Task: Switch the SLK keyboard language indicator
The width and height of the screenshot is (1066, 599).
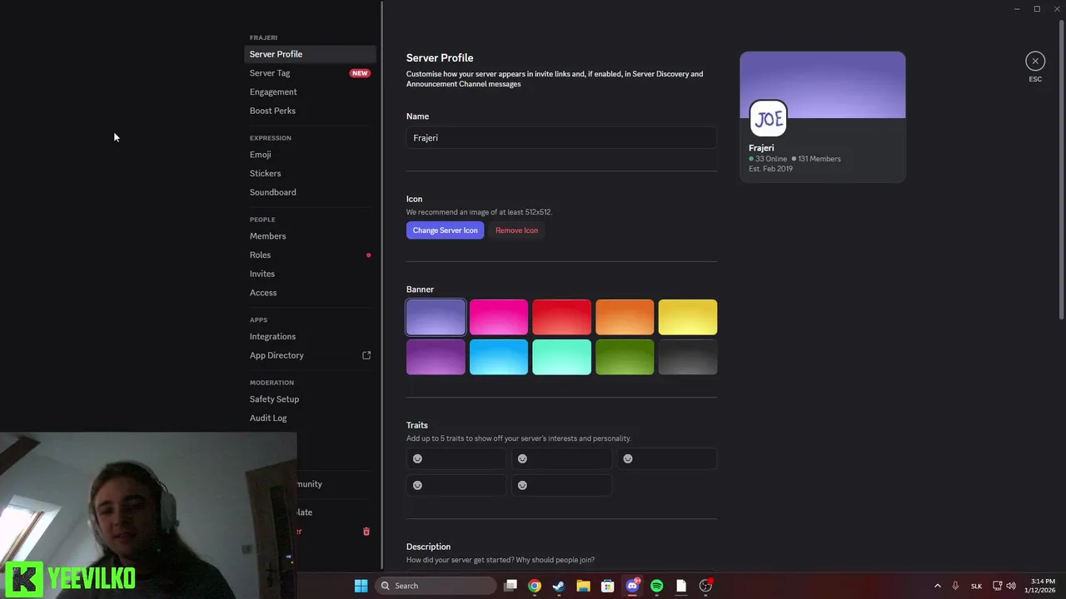Action: point(976,586)
